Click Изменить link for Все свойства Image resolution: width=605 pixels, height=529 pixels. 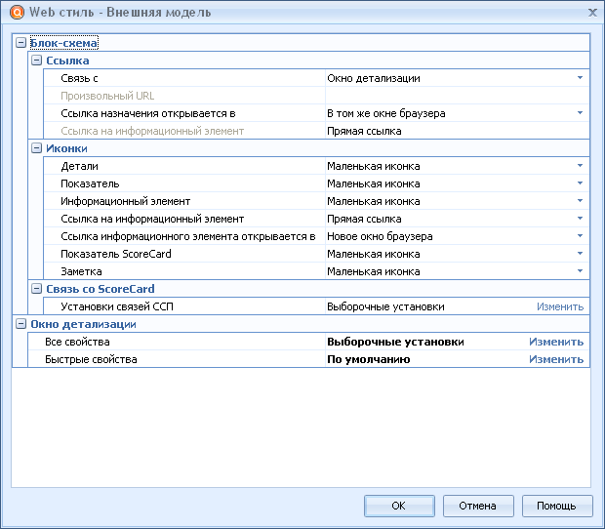[556, 342]
